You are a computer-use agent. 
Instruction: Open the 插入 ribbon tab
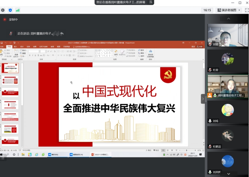tap(16, 46)
